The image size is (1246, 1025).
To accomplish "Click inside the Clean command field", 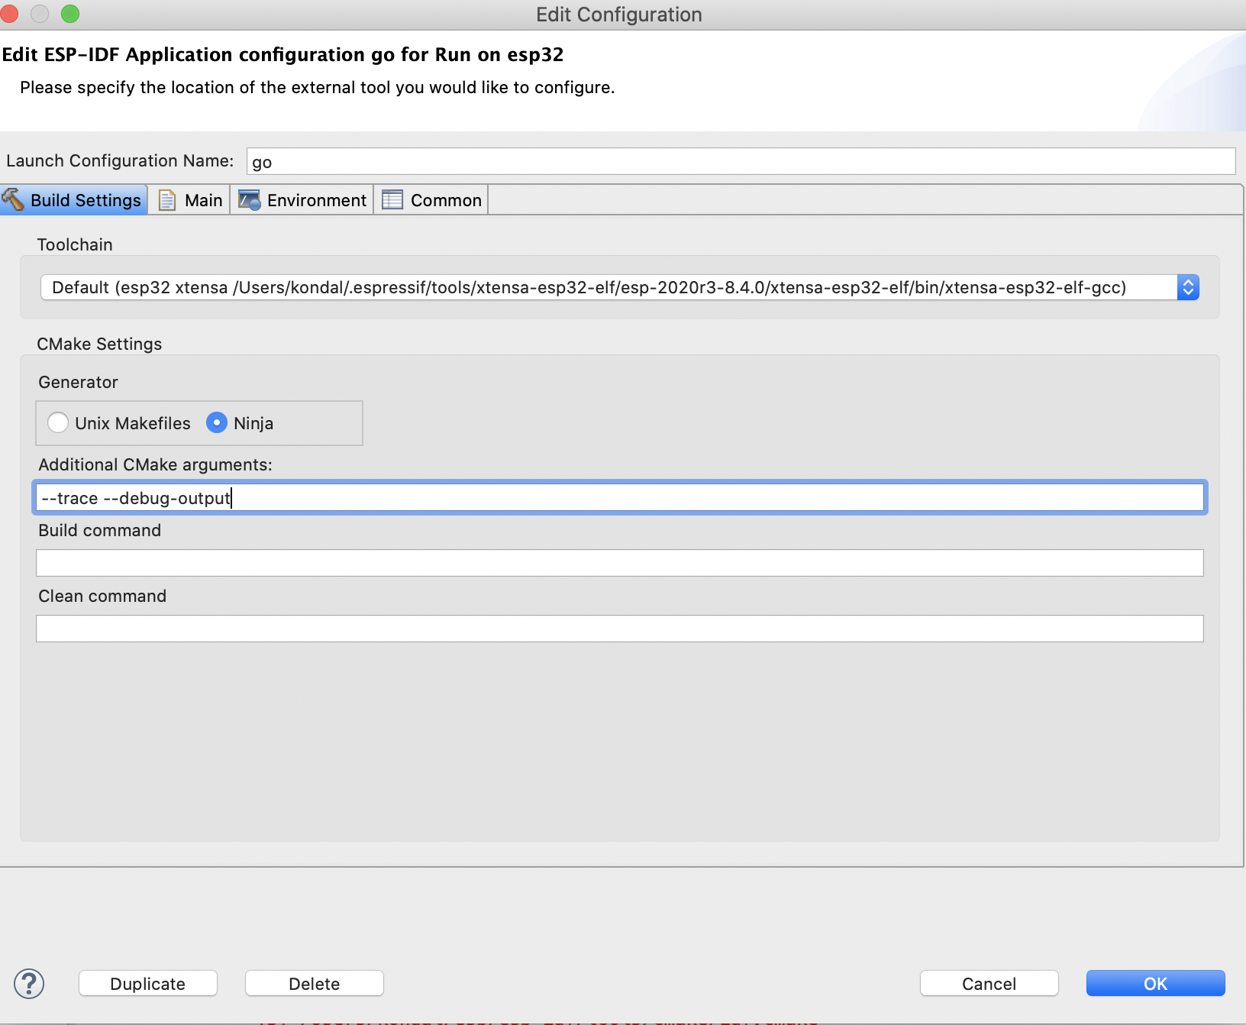I will click(618, 628).
